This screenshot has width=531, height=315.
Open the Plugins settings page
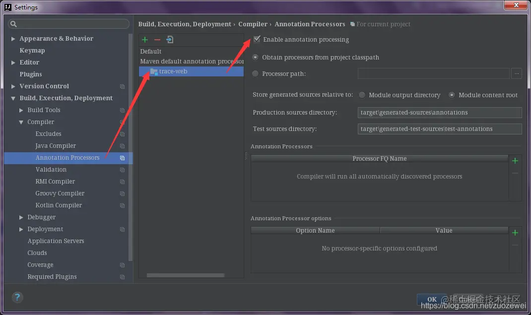[x=31, y=74]
